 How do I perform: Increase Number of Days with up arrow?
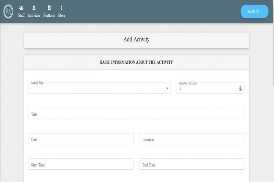240,87
